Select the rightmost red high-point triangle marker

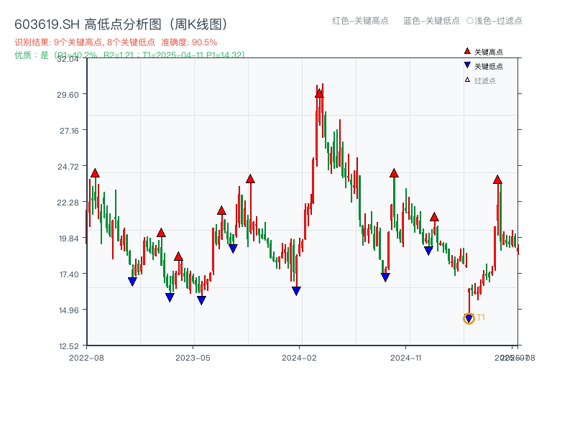(x=497, y=180)
